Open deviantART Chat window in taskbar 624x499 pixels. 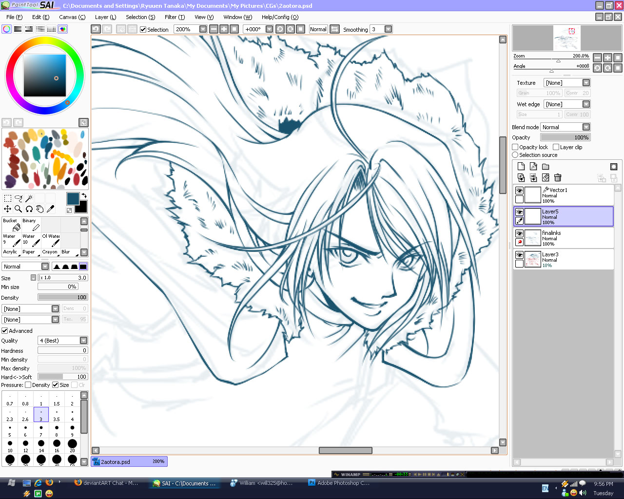pyautogui.click(x=106, y=483)
